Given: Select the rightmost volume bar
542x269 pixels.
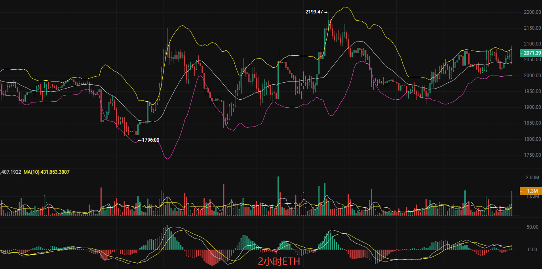Looking at the screenshot, I should [x=512, y=203].
